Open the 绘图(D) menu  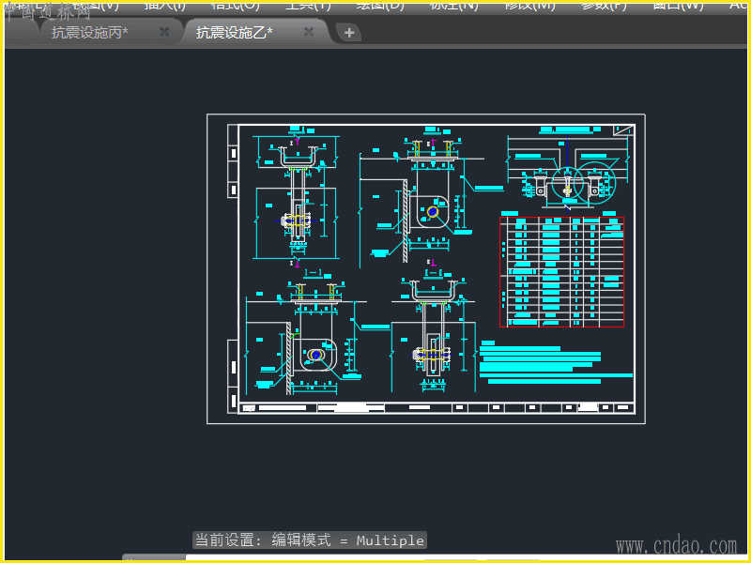(x=380, y=5)
